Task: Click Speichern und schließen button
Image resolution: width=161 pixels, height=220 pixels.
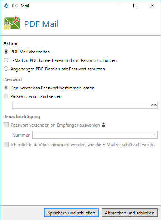Action: tap(71, 213)
